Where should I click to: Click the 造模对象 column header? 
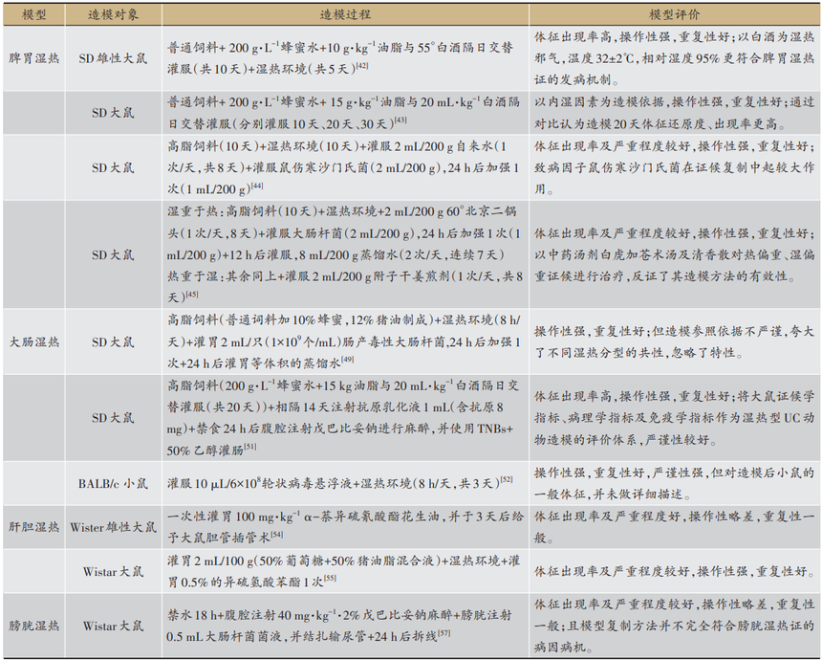[112, 18]
